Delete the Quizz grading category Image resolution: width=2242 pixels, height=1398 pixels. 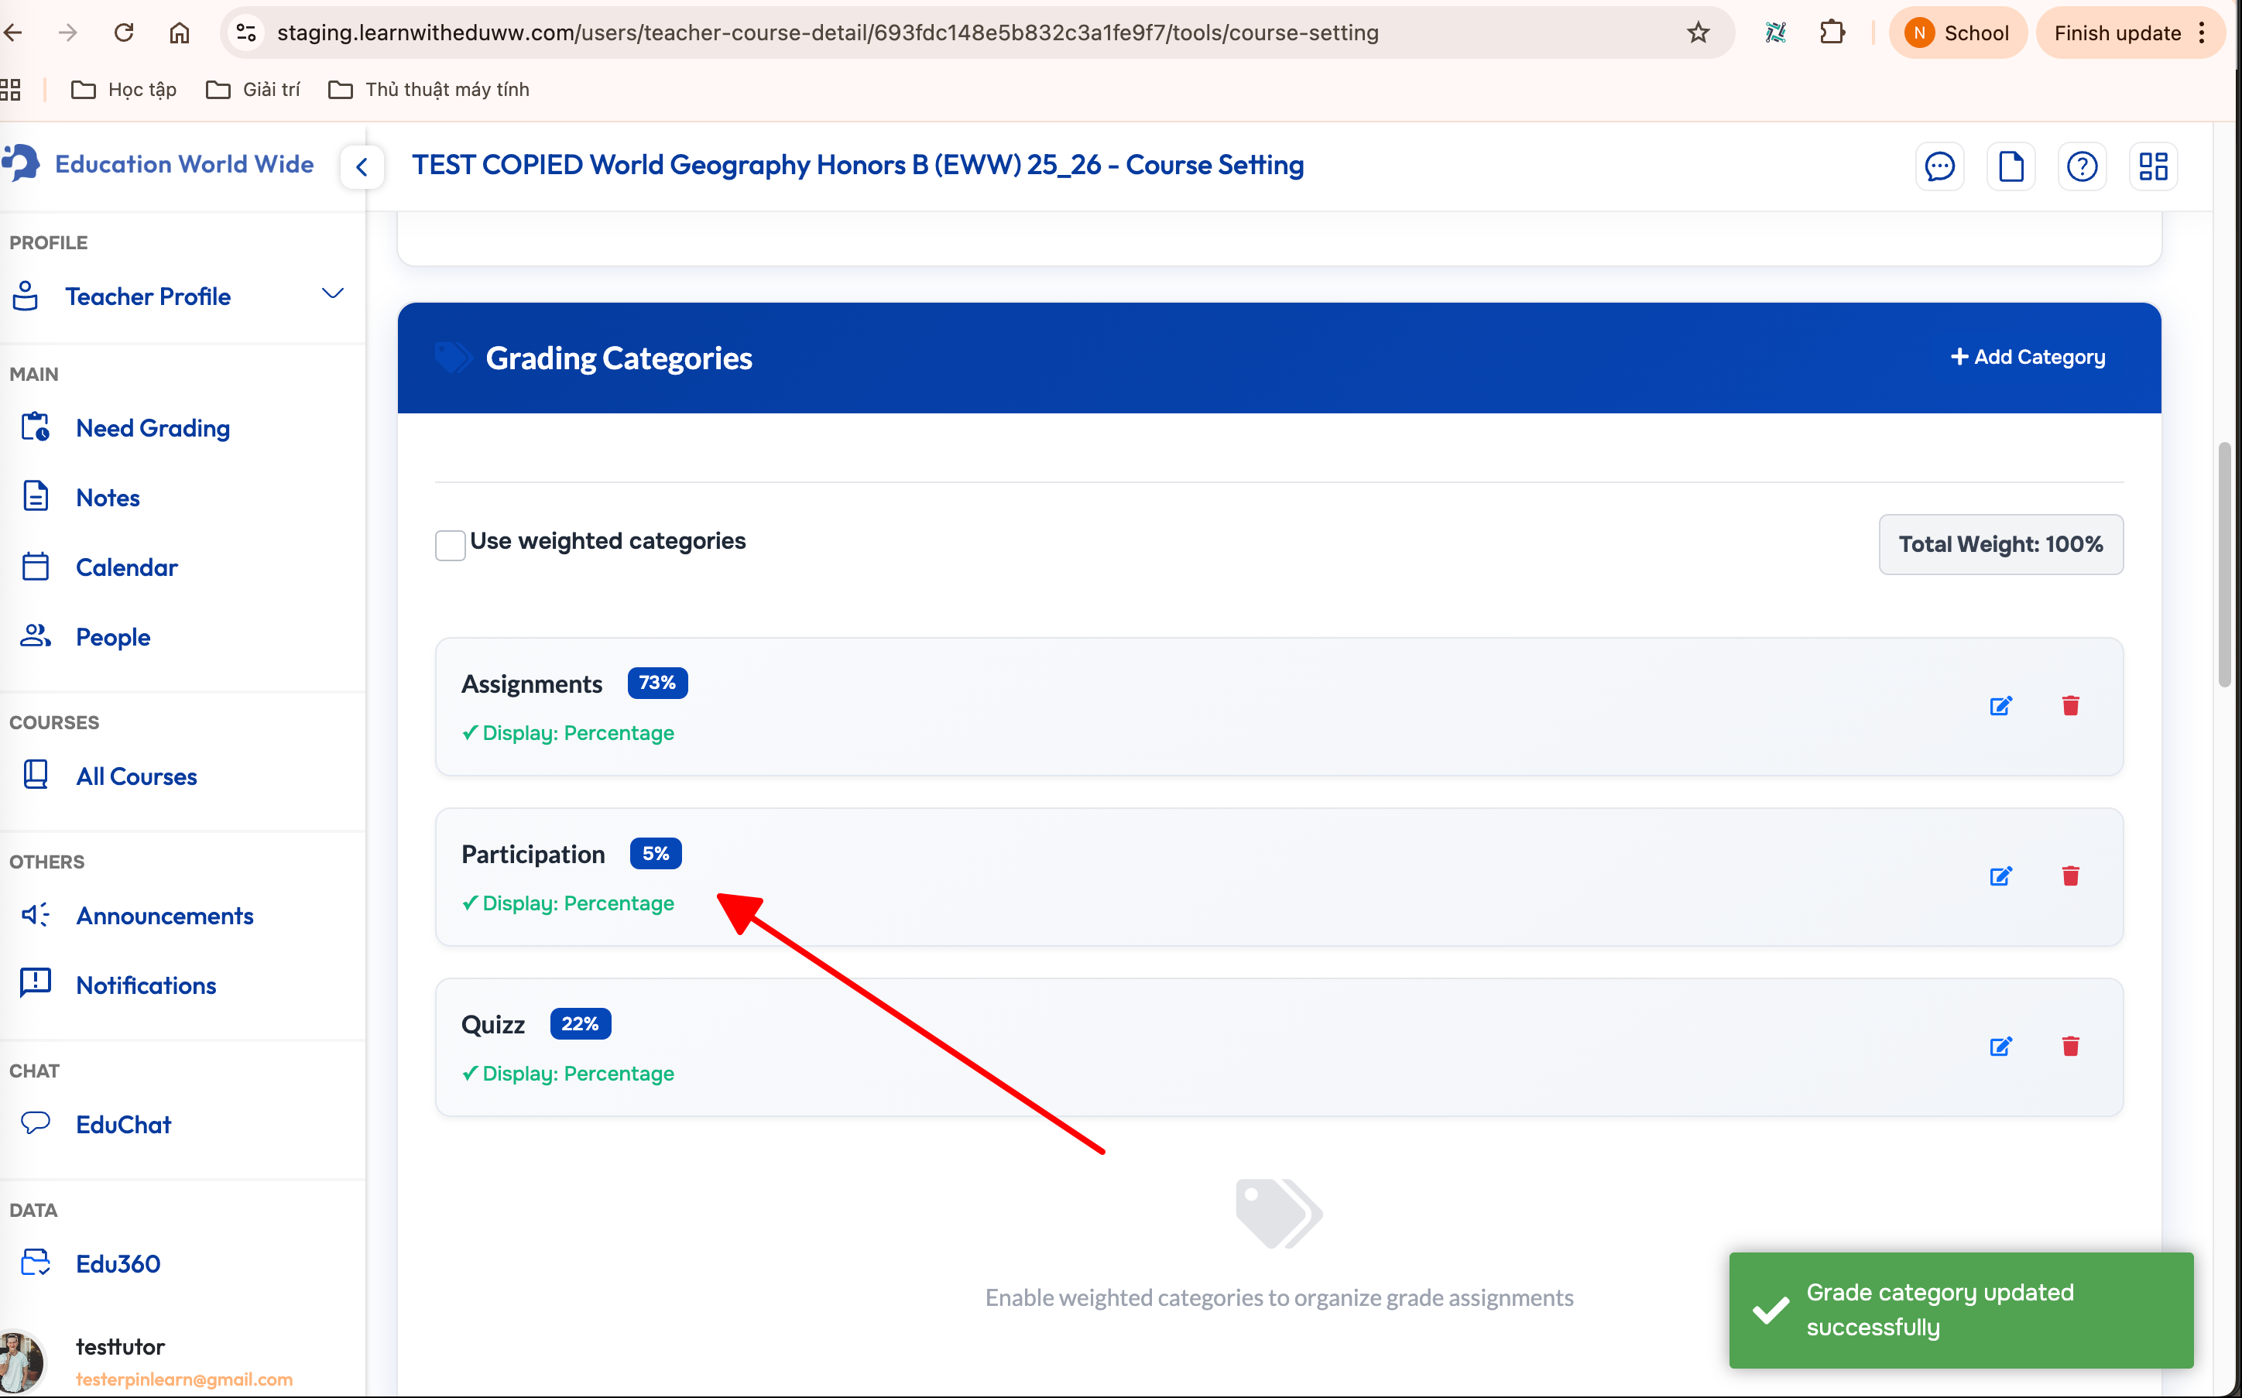pyautogui.click(x=2070, y=1047)
